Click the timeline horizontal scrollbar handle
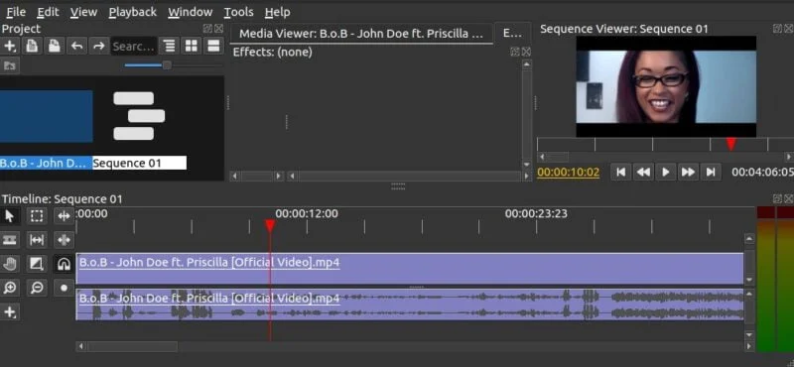The width and height of the screenshot is (794, 367). (132, 346)
